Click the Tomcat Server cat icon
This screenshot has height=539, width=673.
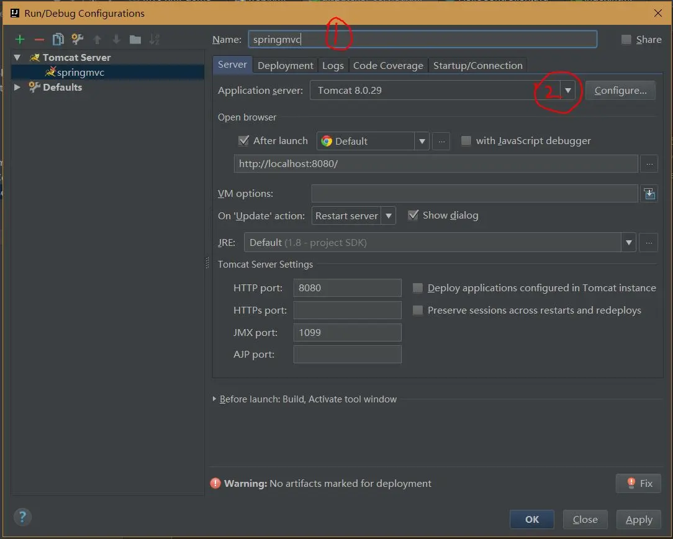(x=35, y=57)
